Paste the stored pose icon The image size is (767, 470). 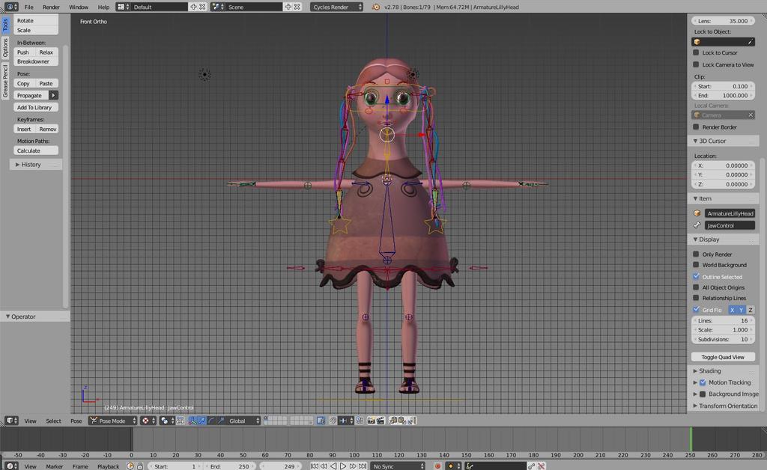402,421
